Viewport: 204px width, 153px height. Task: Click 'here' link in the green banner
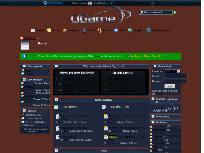click(x=97, y=56)
